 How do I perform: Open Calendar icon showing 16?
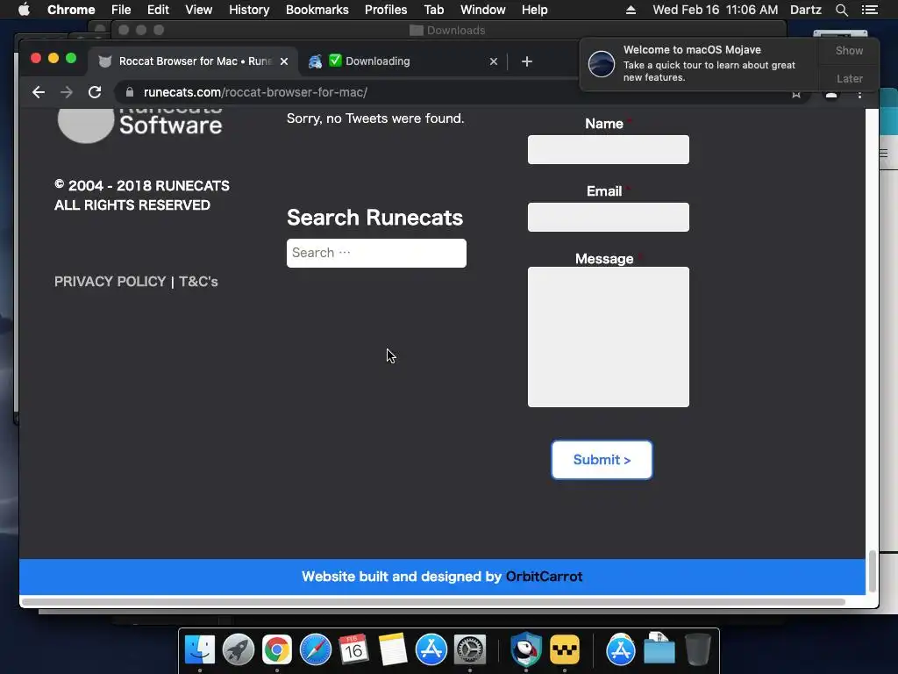click(x=353, y=649)
